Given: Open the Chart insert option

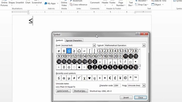Looking at the screenshot, I should click(x=28, y=3).
